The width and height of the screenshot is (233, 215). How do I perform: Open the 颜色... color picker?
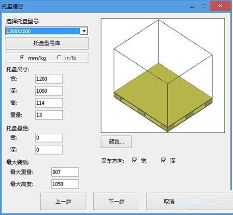116,142
